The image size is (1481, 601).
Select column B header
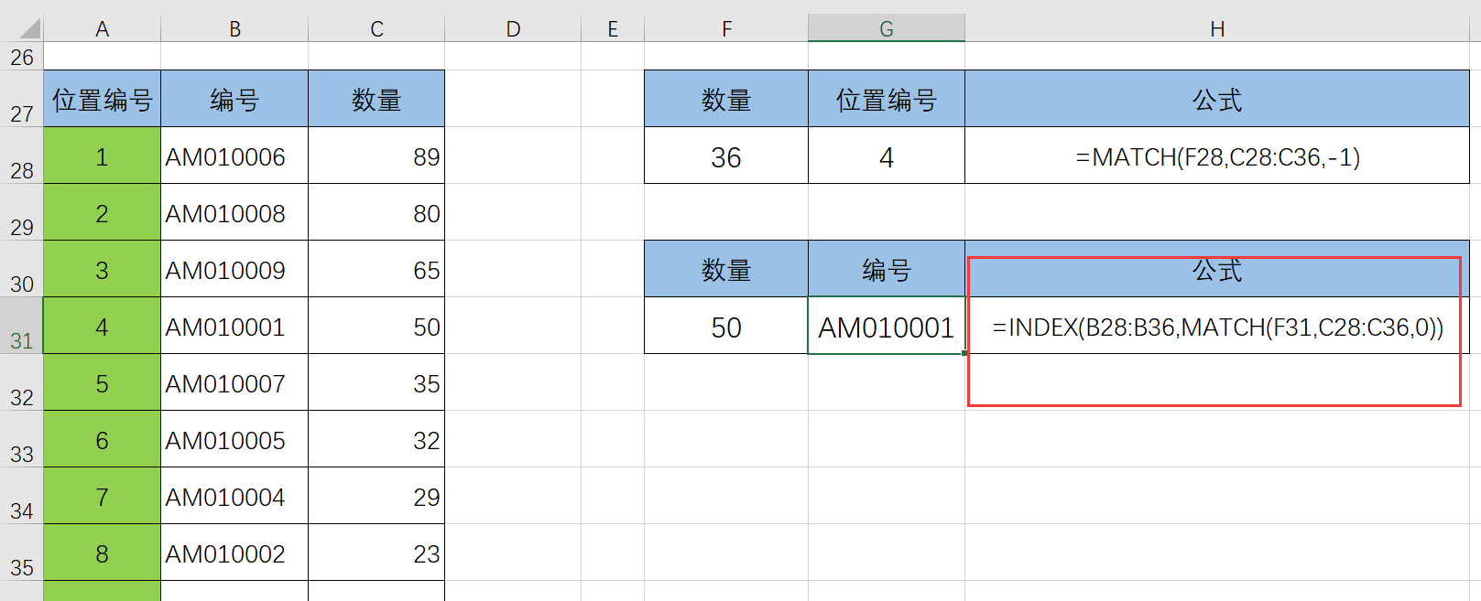(x=234, y=28)
